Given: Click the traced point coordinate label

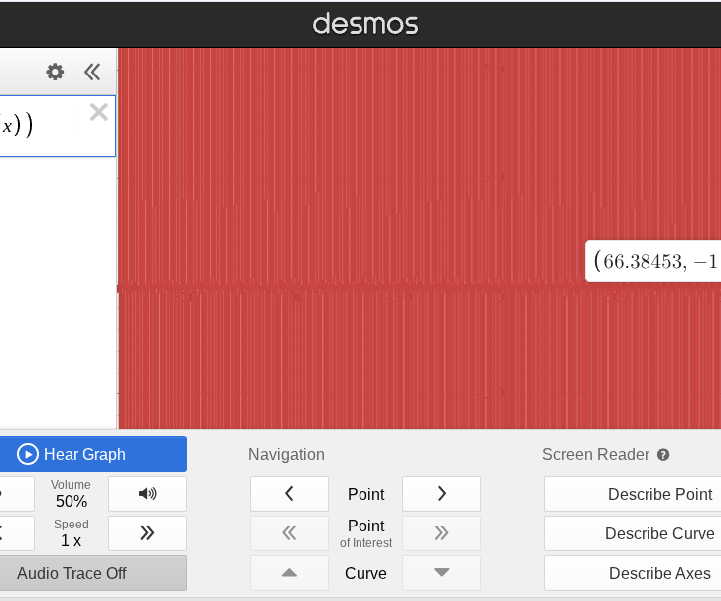Looking at the screenshot, I should pyautogui.click(x=653, y=261).
